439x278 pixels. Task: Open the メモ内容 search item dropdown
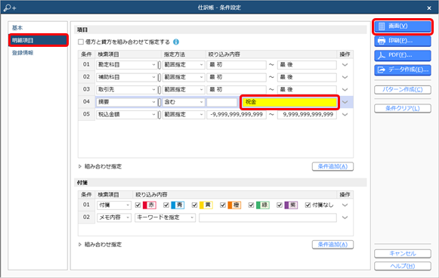[114, 218]
